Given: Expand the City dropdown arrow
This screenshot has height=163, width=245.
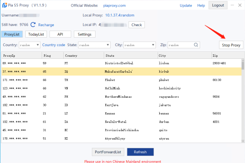Looking at the screenshot, I should (x=153, y=45).
